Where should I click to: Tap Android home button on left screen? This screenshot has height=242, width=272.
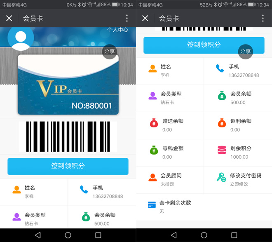click(x=68, y=235)
